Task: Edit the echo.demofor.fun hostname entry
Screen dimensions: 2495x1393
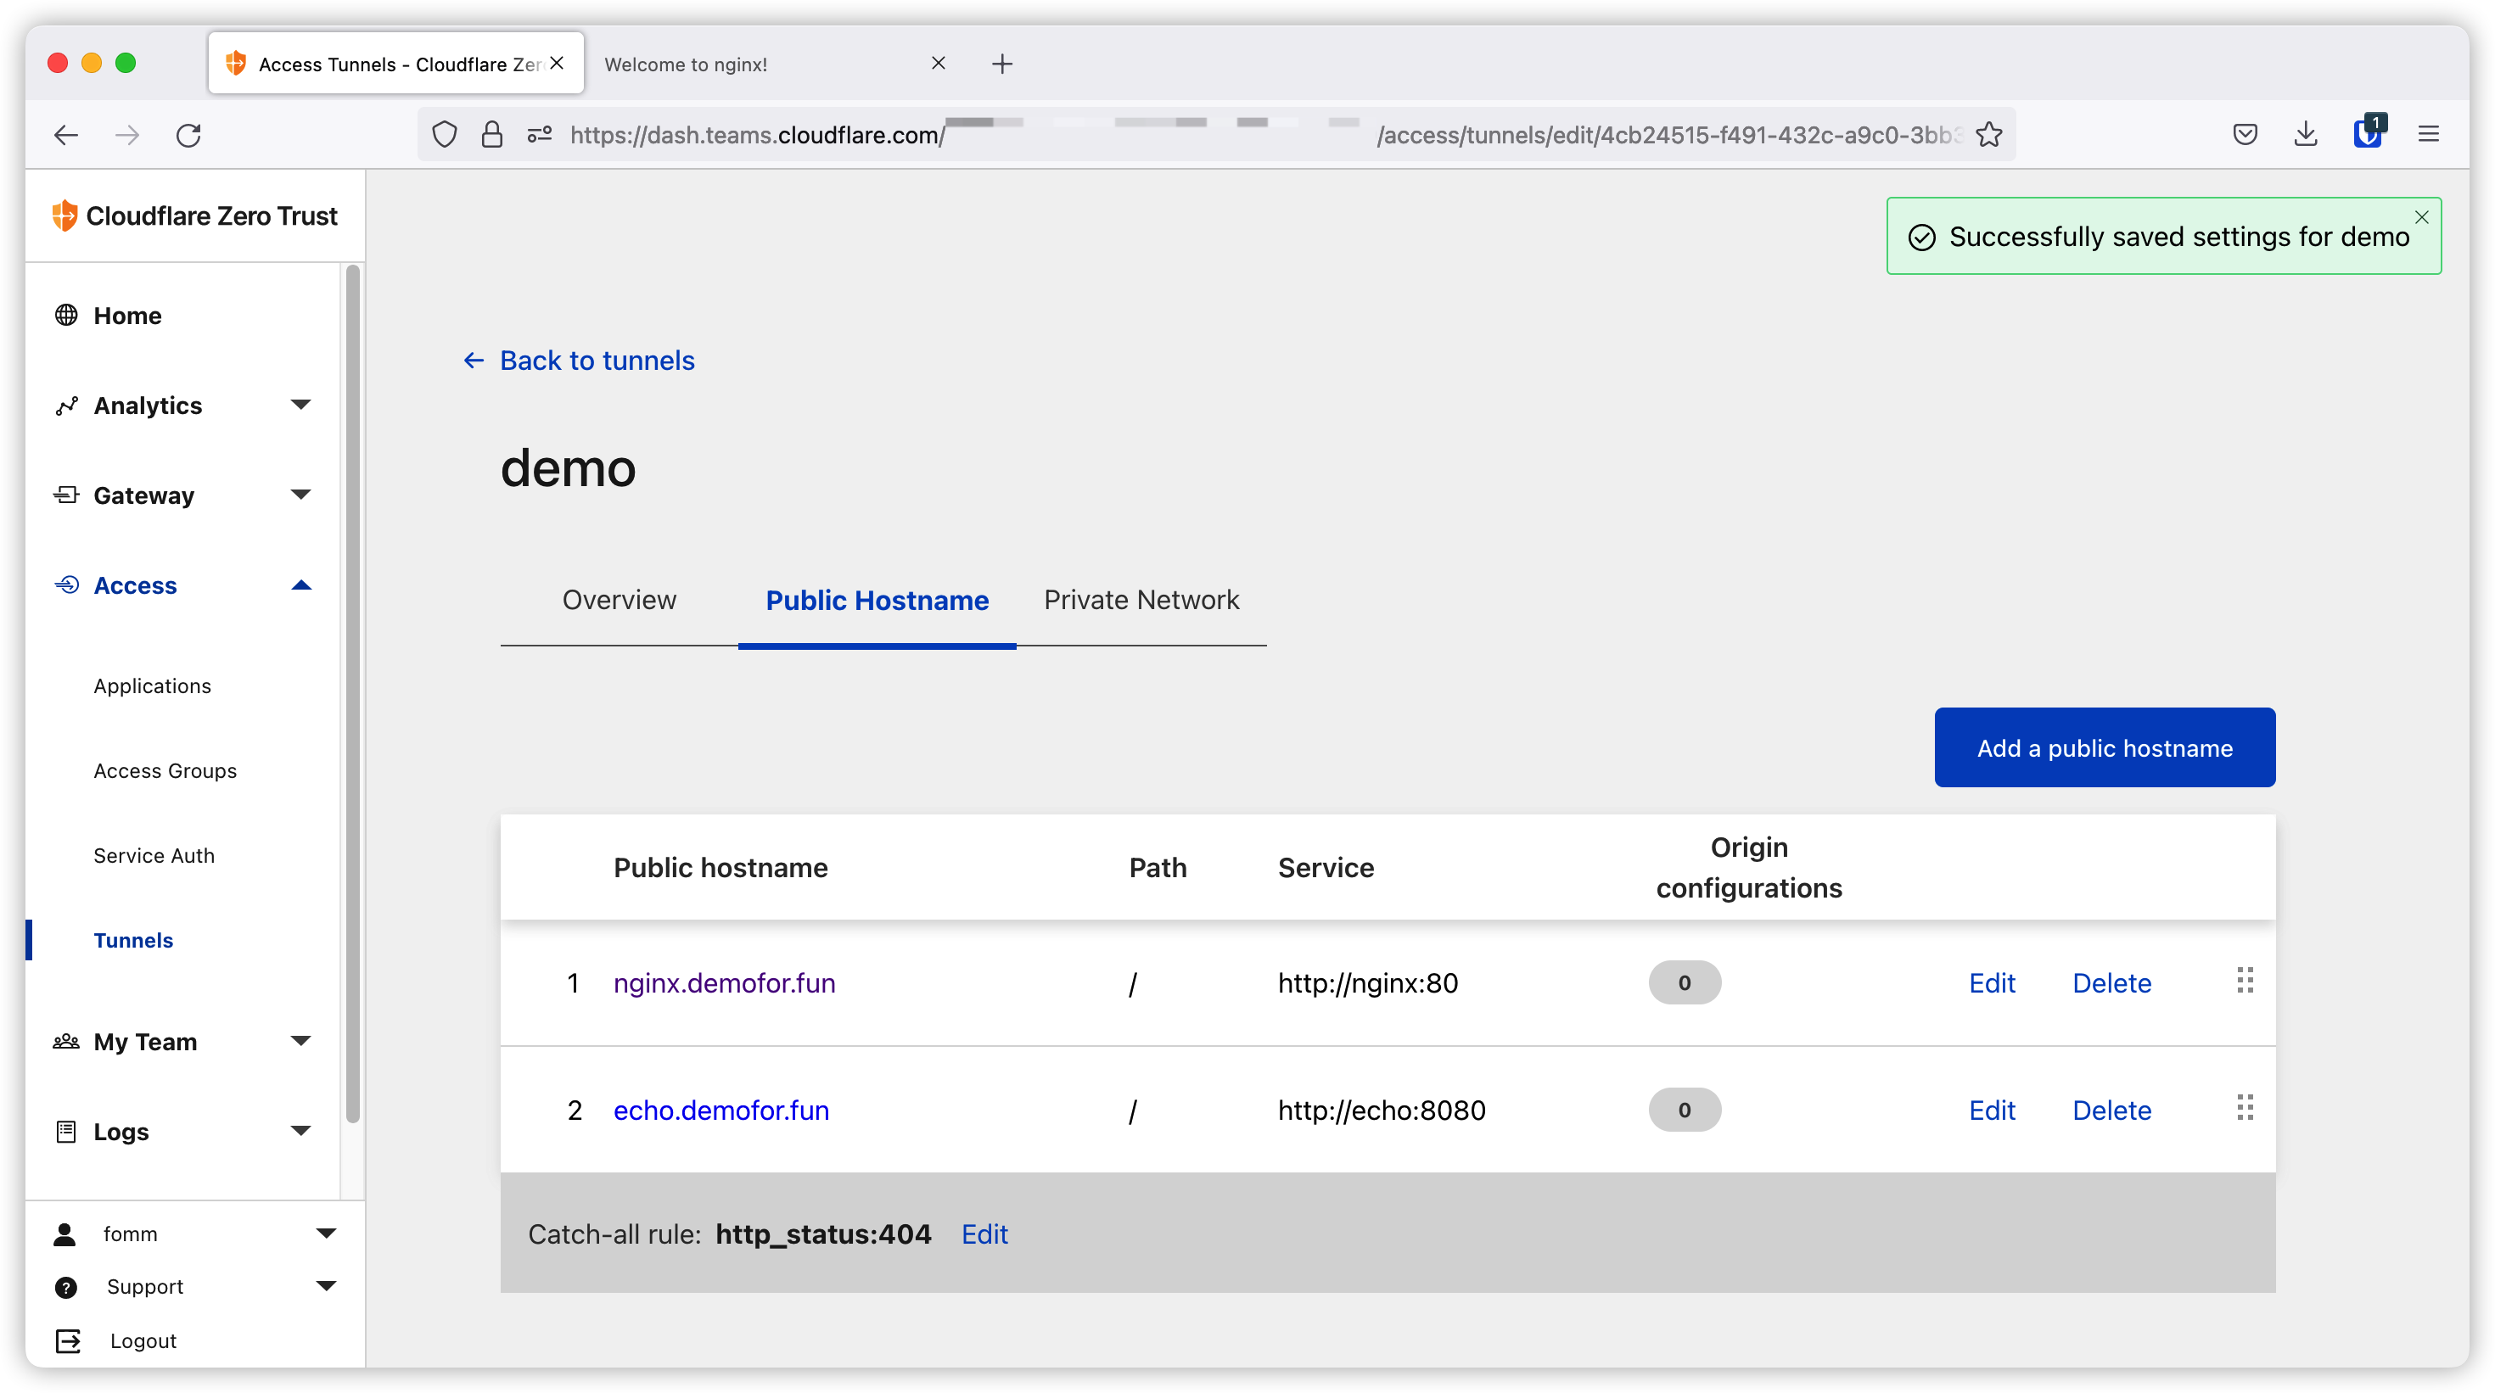Action: [1992, 1110]
